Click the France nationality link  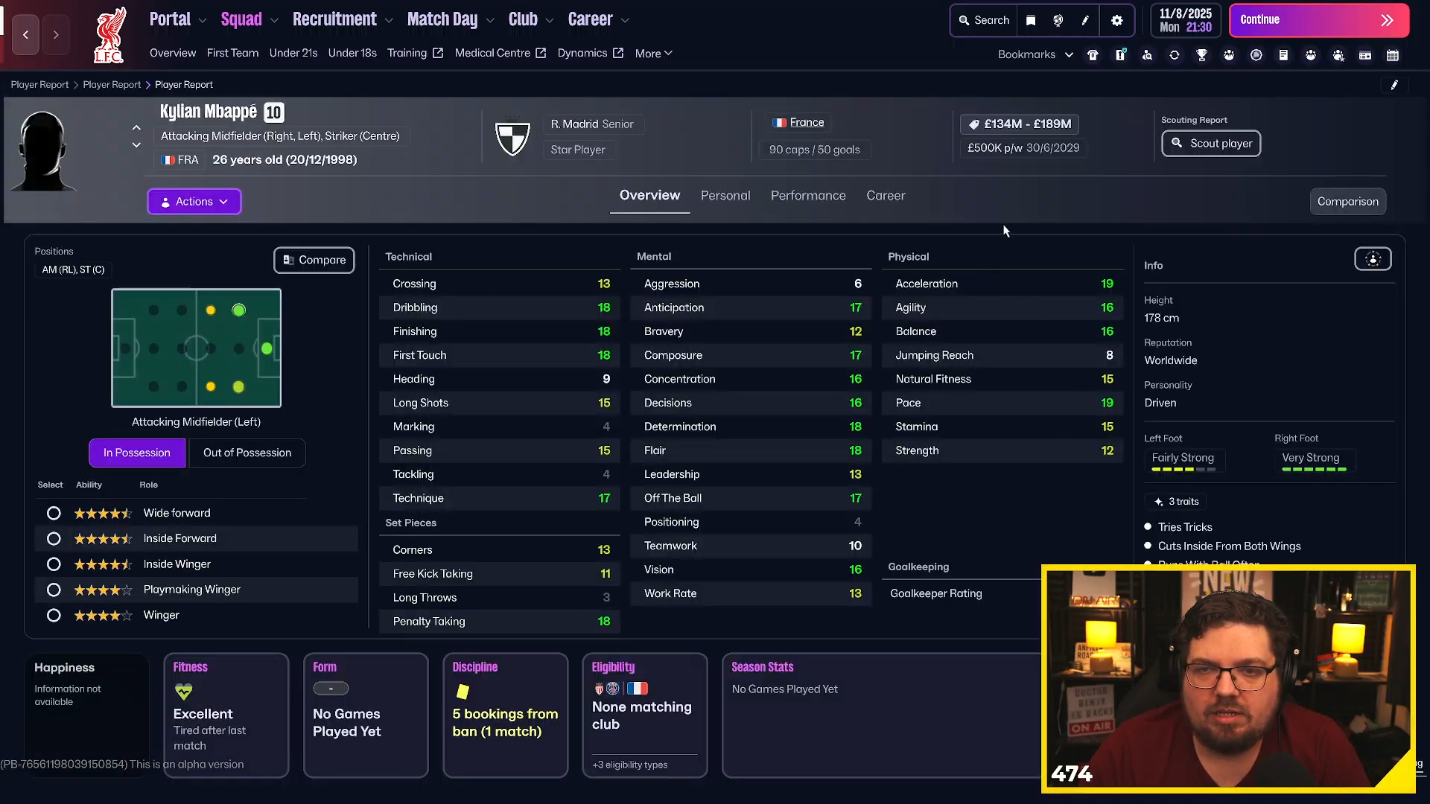806,122
